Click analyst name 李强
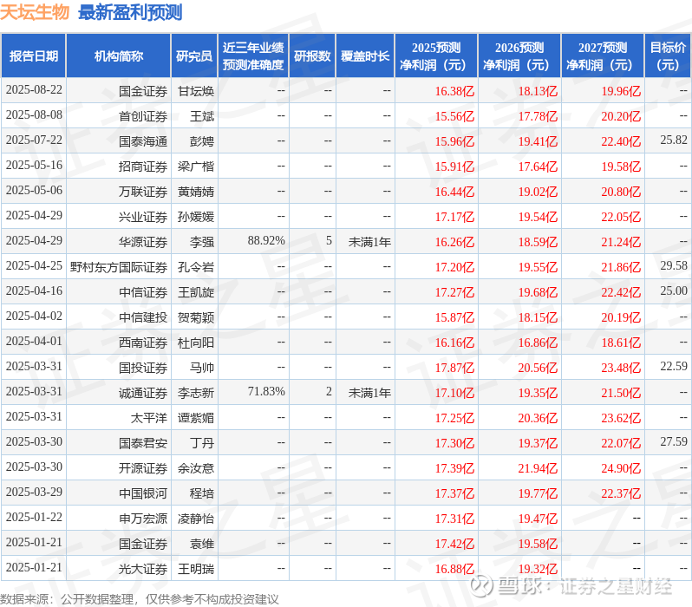Screen dimensions: 692x607 tap(202, 242)
